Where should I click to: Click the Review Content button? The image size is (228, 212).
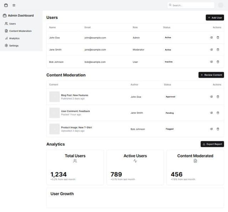coord(211,75)
